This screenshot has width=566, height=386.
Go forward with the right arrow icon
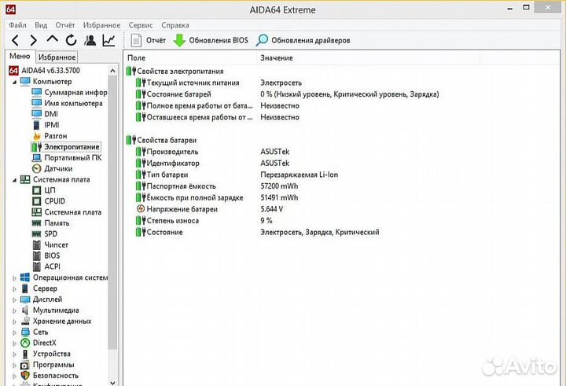pos(33,40)
